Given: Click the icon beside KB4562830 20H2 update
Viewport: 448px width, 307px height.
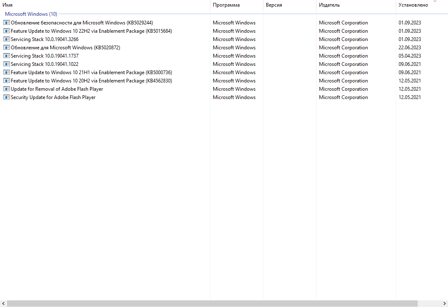Looking at the screenshot, I should click(x=6, y=80).
